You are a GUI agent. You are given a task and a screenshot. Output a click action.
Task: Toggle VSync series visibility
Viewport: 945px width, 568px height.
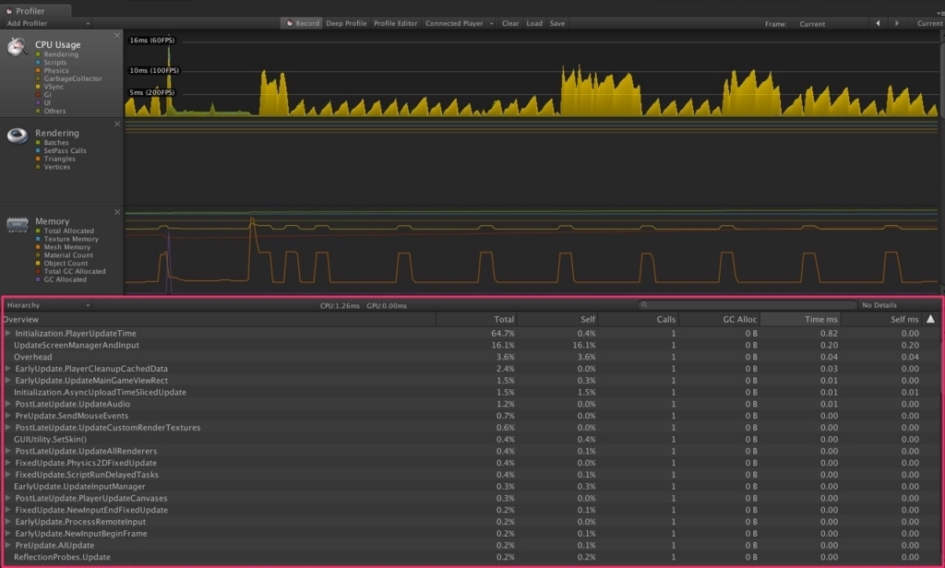coord(38,87)
